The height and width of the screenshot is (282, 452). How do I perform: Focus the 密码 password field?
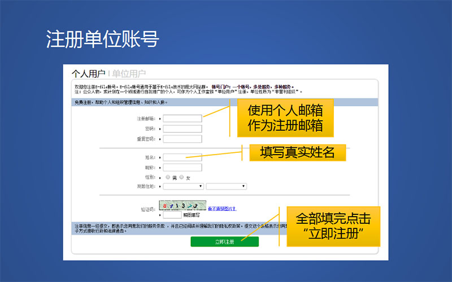point(182,129)
